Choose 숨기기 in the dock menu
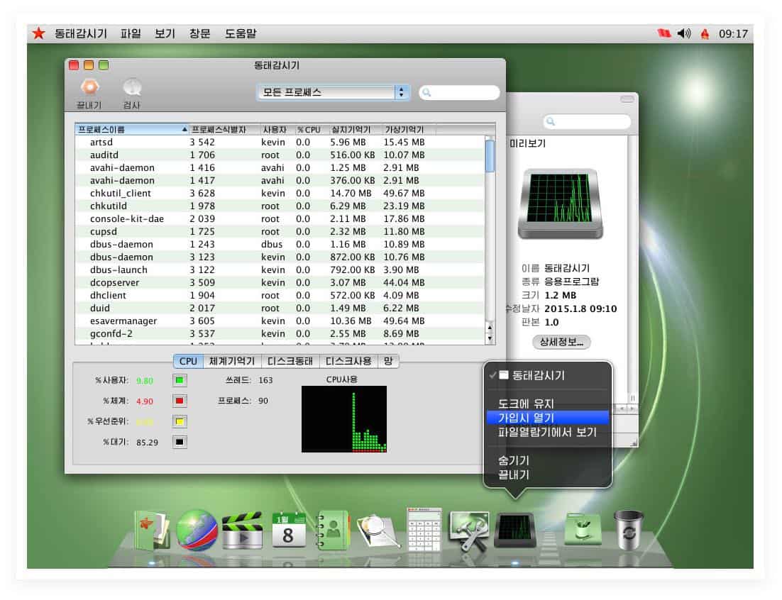Viewport: 782px width, 600px height. [548, 460]
